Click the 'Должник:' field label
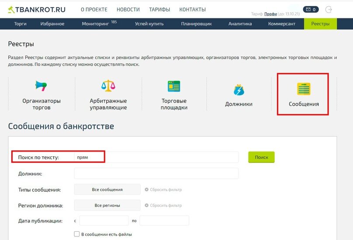Viewport: 353px width, 240px height. (30, 174)
